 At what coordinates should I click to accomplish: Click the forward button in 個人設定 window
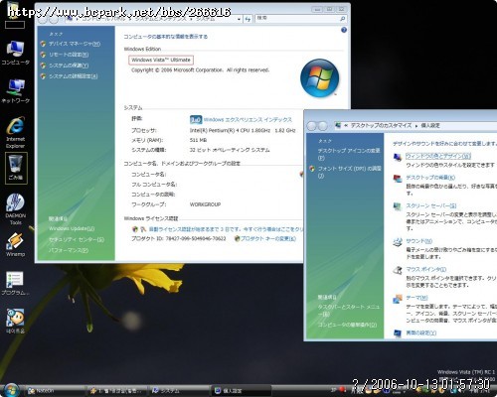pos(323,126)
